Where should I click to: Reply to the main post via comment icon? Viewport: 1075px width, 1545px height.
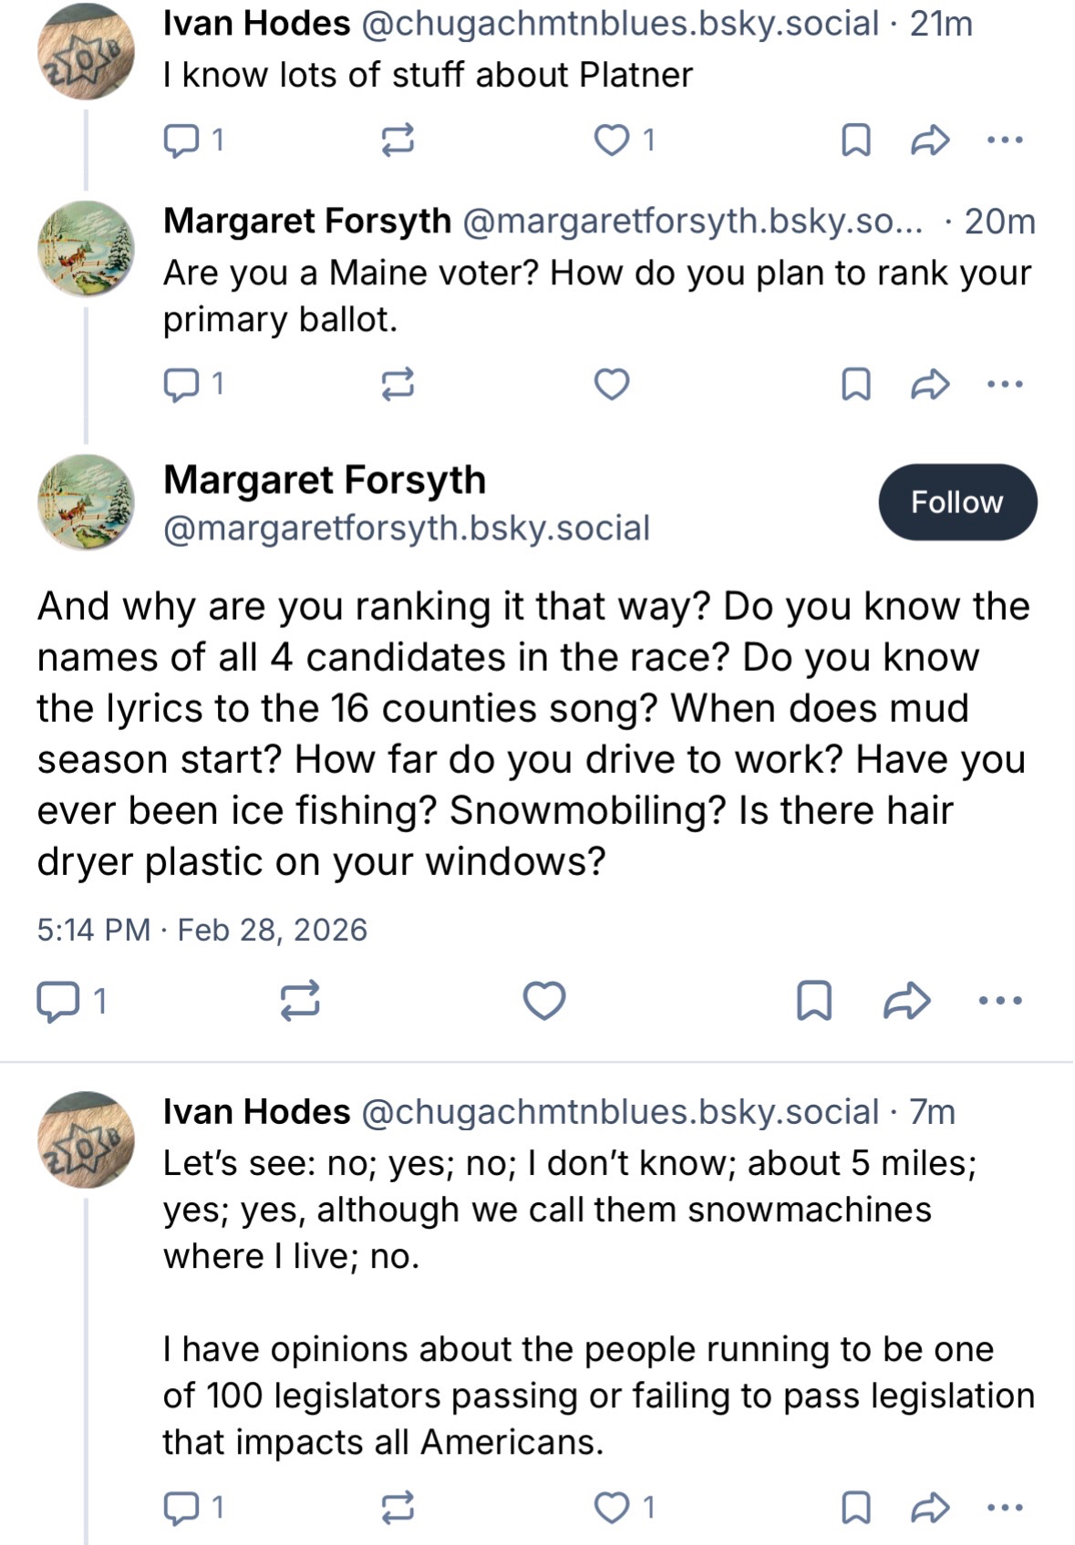[x=57, y=1001]
